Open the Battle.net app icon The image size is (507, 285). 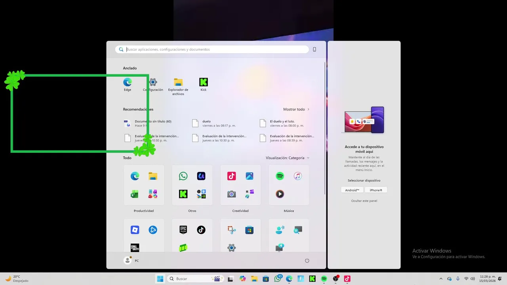(x=153, y=230)
